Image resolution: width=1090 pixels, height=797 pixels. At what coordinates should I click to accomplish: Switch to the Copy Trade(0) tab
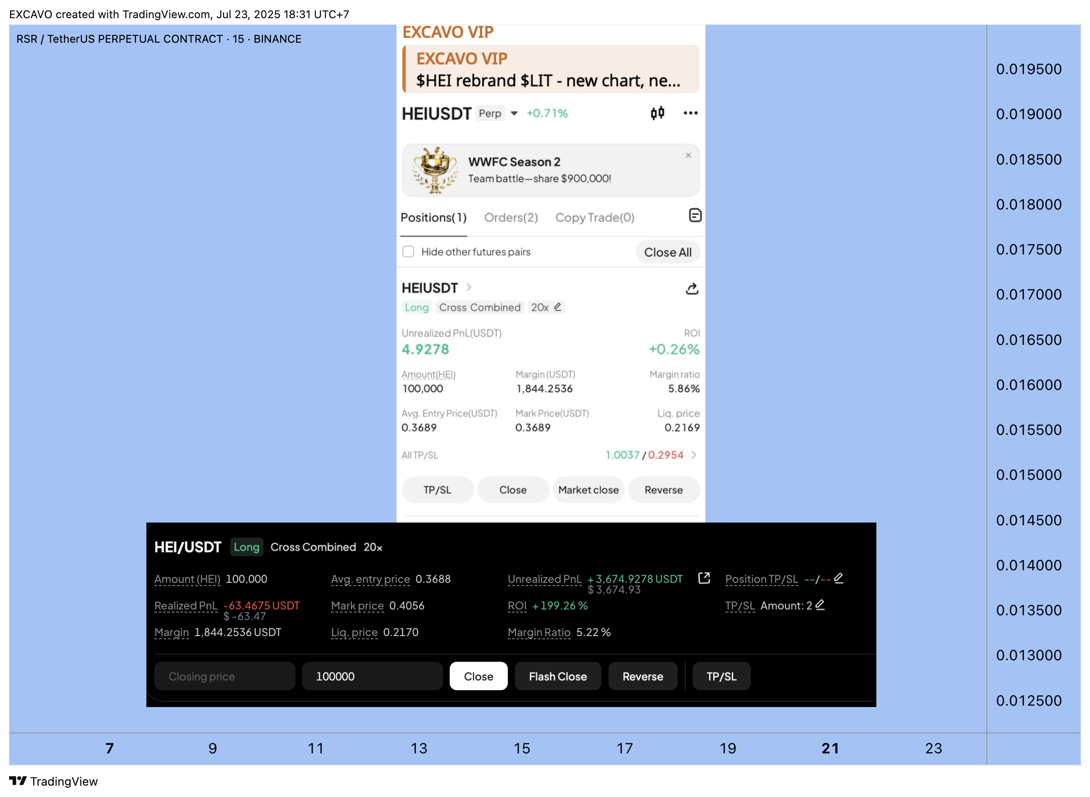595,218
